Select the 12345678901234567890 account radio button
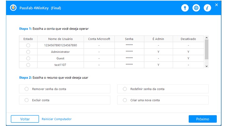This screenshot has height=126, width=229. pos(28,45)
